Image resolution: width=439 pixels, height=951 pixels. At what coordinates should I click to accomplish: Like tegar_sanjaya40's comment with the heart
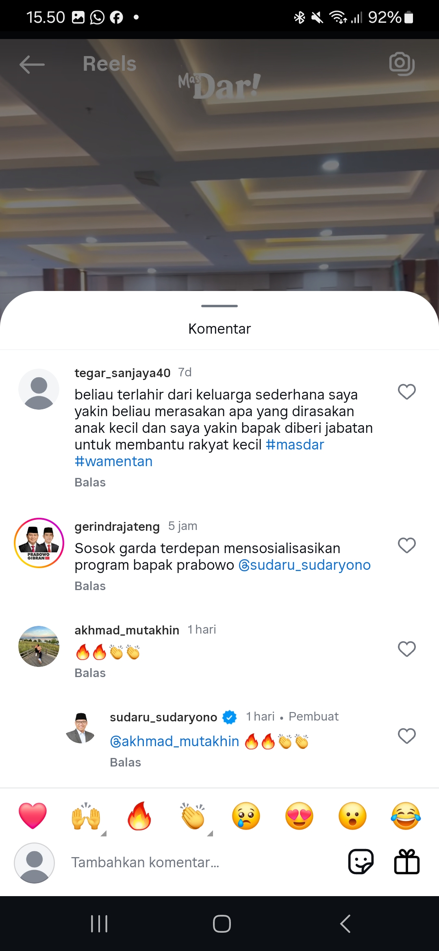(x=406, y=392)
